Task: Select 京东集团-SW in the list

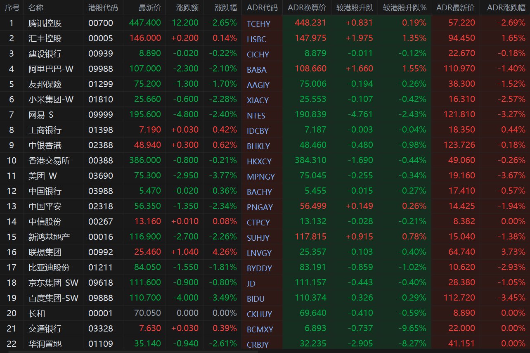Action: point(54,282)
